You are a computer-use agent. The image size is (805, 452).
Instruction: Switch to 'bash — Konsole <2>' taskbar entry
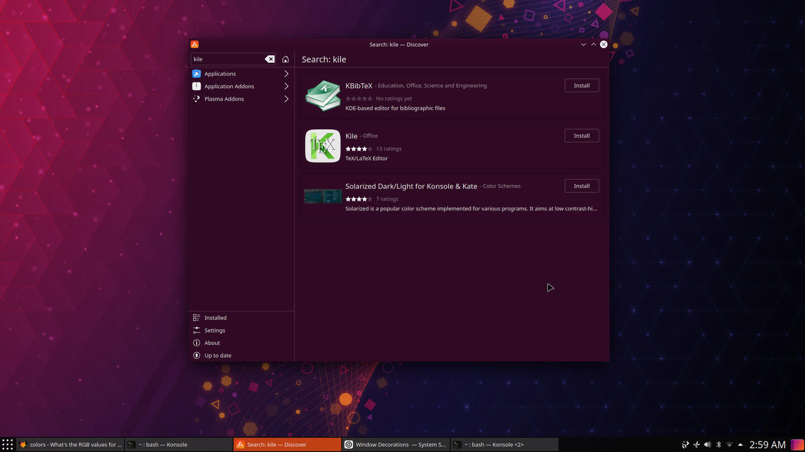(504, 445)
